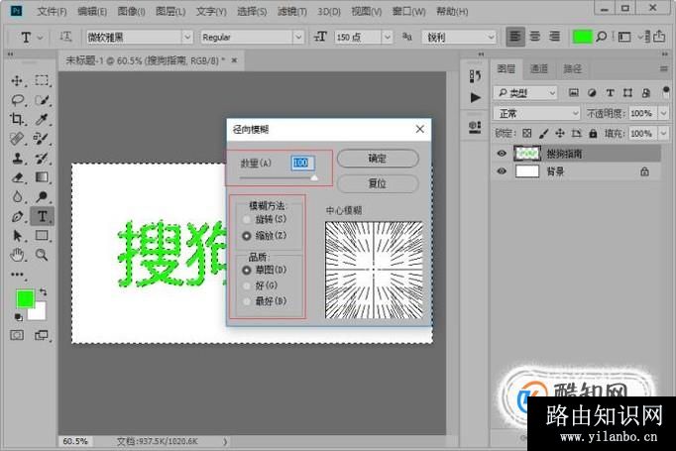Select the Healing Brush tool

tap(17, 139)
